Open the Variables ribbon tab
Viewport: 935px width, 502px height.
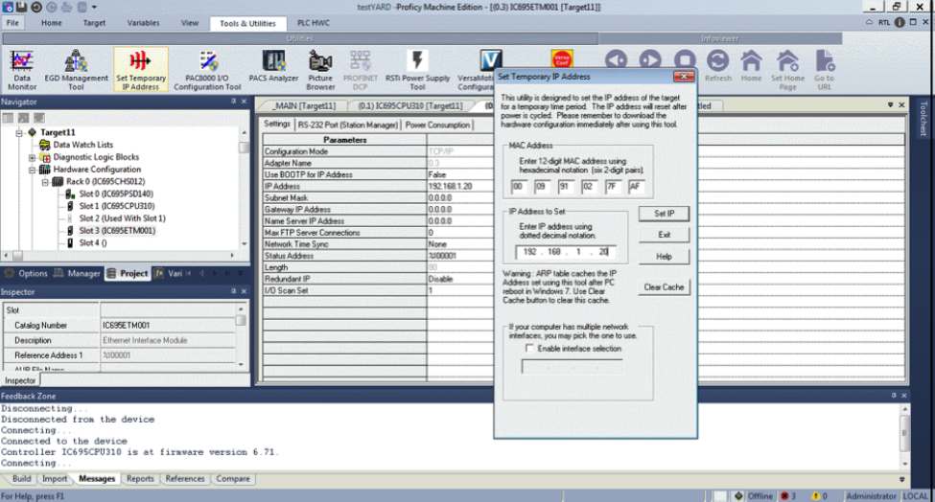(x=143, y=23)
